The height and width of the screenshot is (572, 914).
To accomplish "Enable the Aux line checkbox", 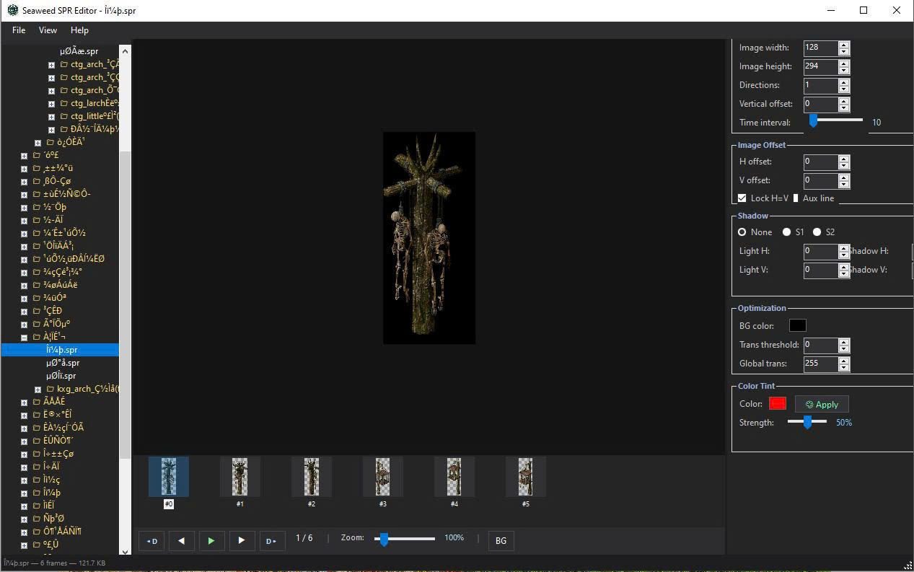I will (x=796, y=198).
